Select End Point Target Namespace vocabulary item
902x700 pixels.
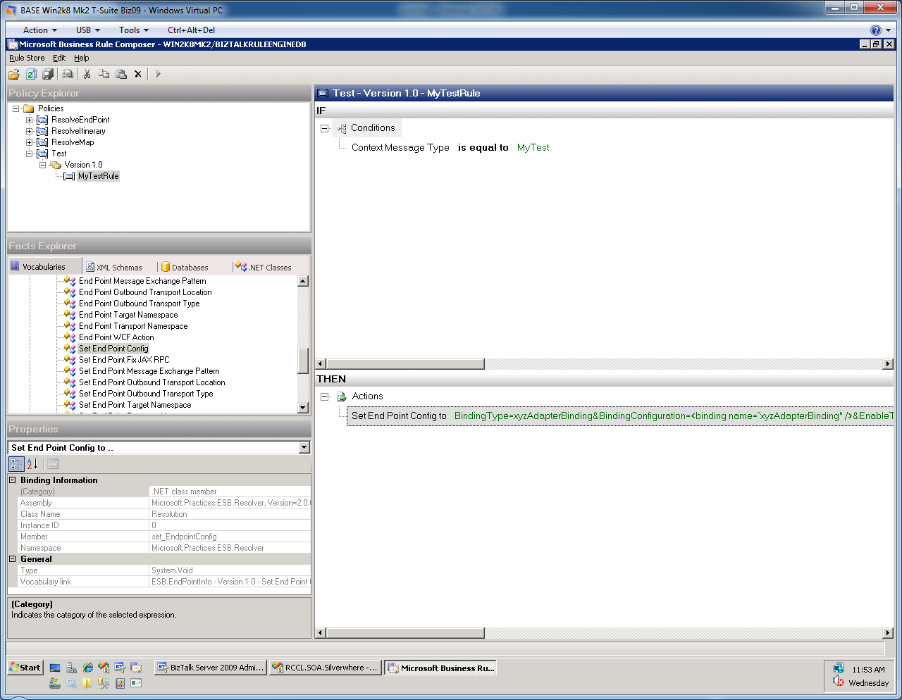point(128,315)
